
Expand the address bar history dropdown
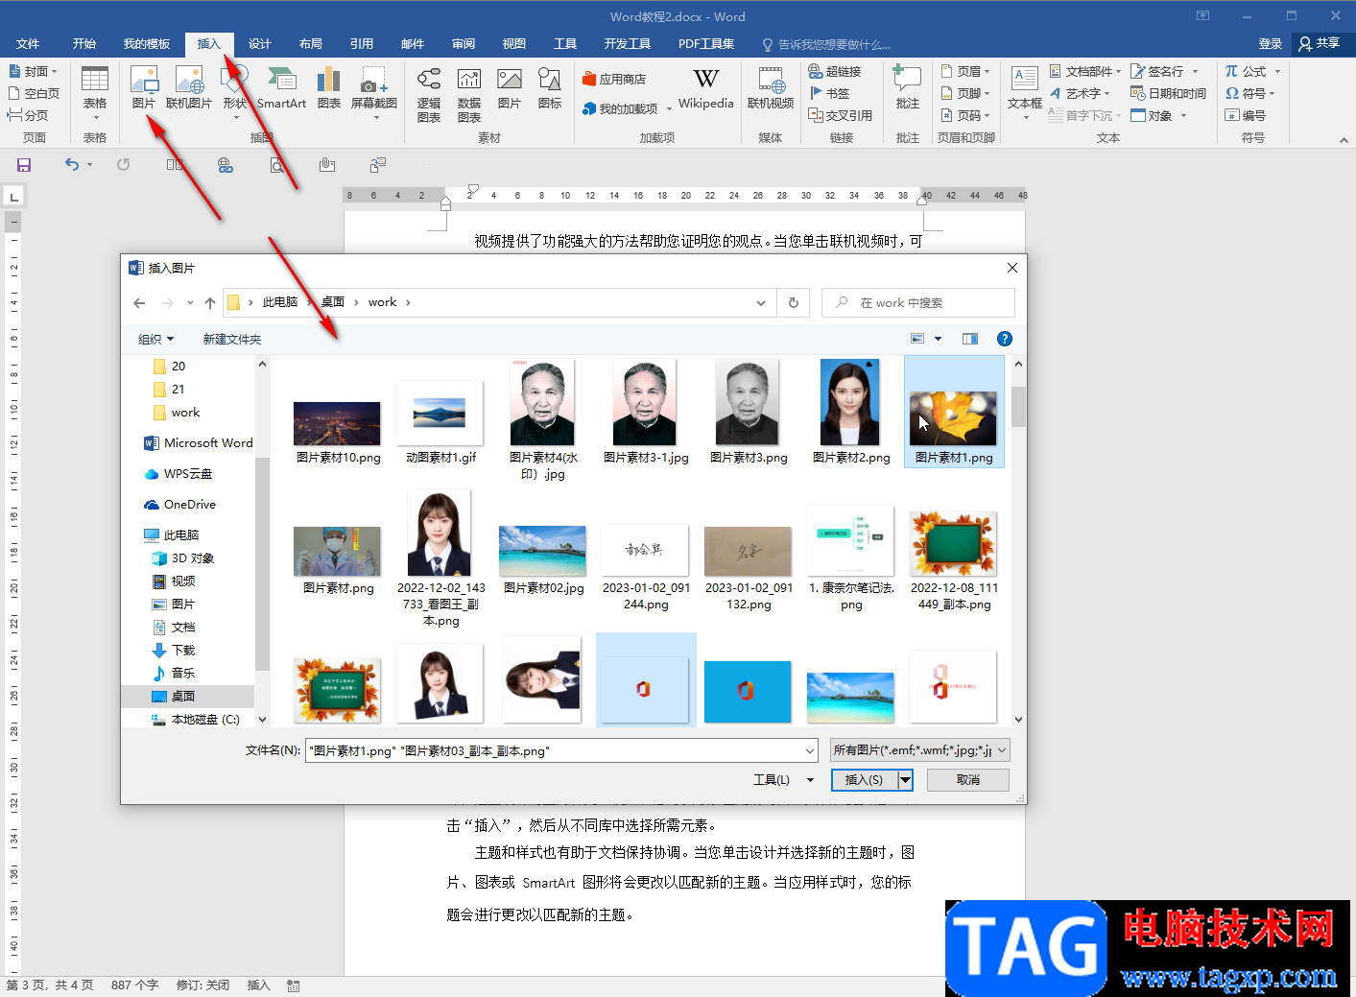tap(761, 302)
